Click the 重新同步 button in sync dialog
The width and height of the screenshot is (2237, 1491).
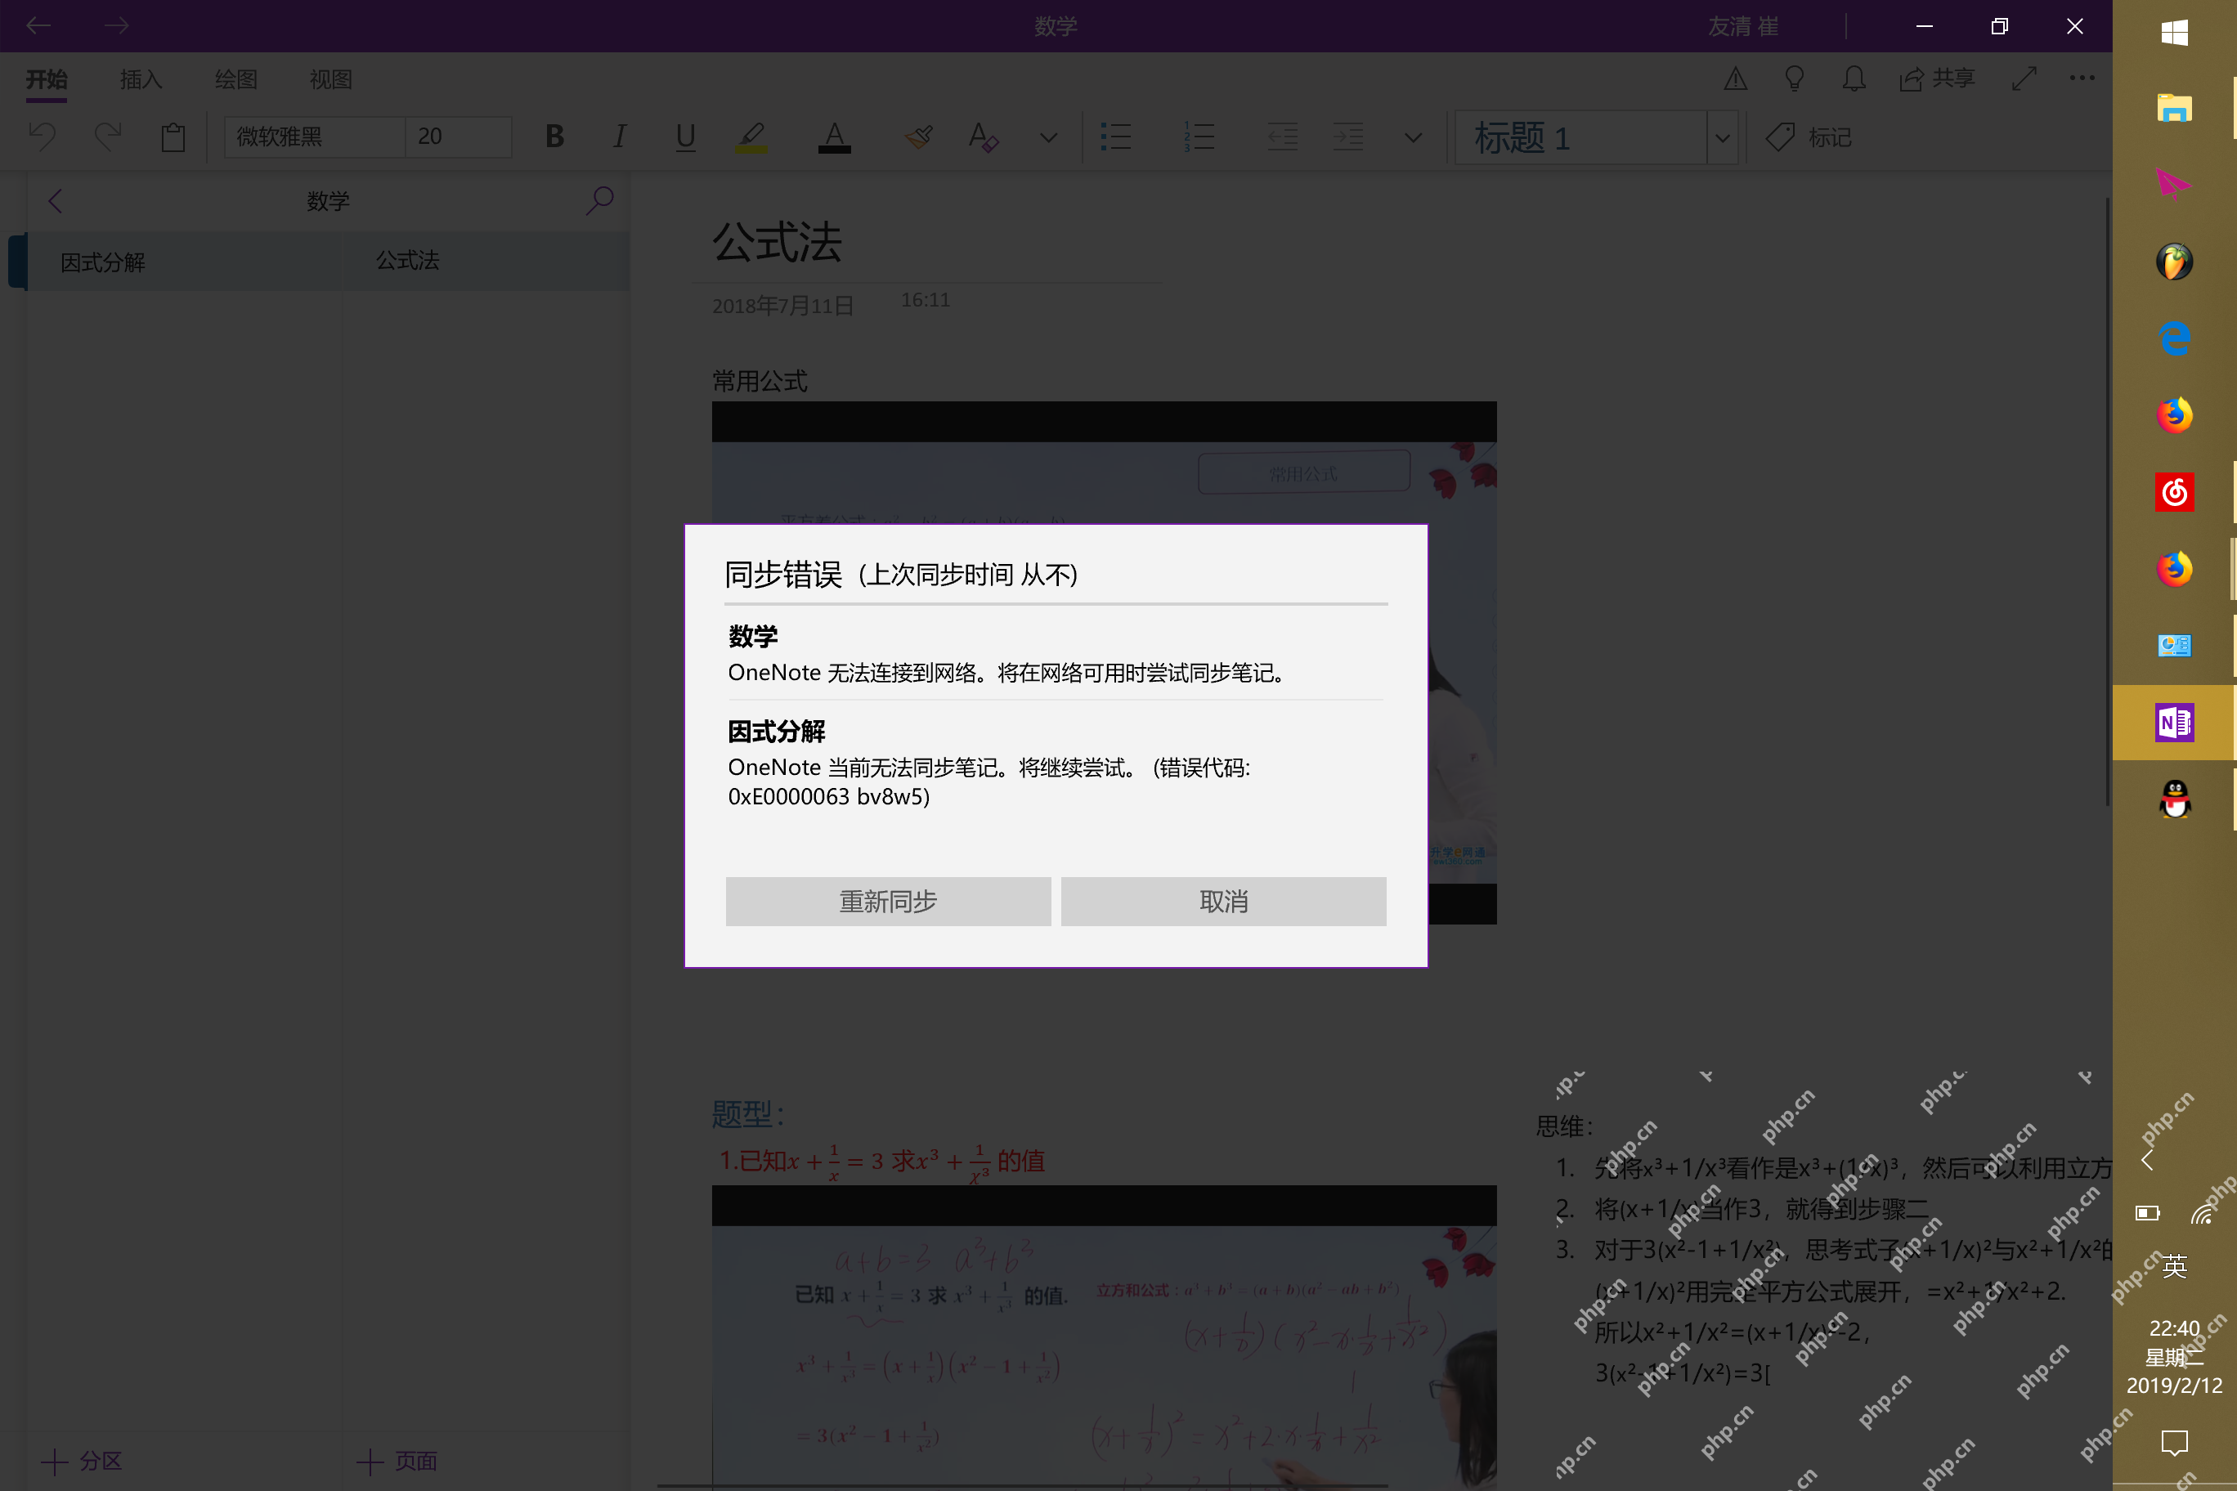pos(887,901)
